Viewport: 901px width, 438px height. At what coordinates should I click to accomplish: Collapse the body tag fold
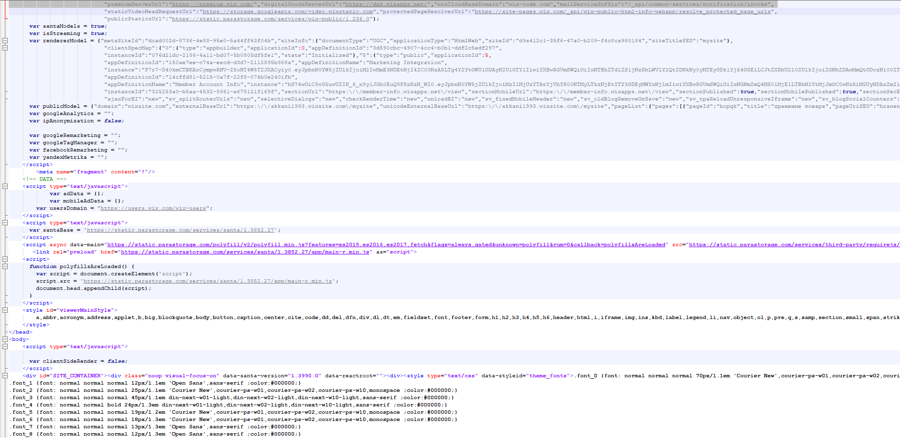pos(5,339)
